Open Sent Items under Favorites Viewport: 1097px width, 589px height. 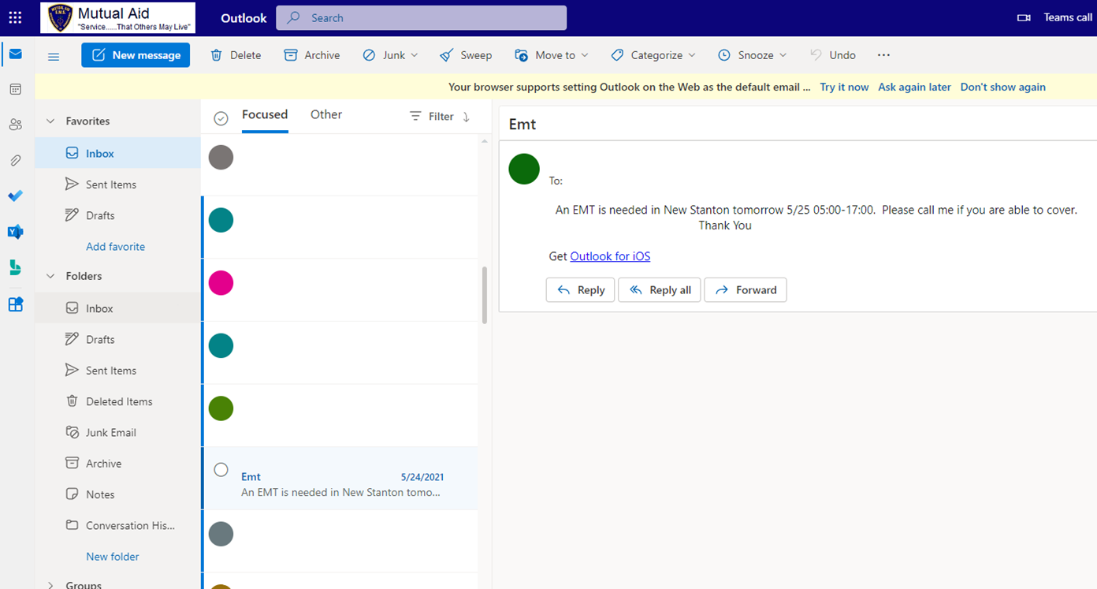tap(118, 185)
